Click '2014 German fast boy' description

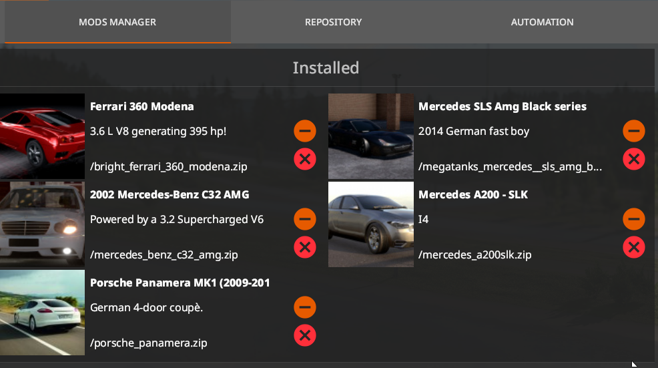474,132
